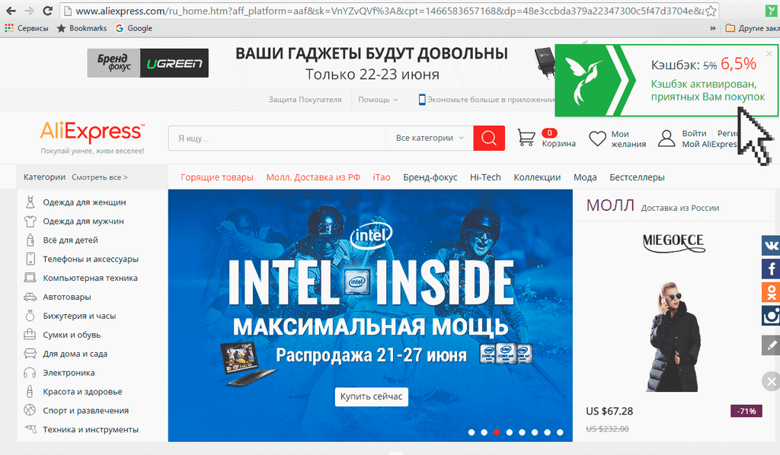Open Мои желания heart icon
780x455 pixels.
[597, 138]
